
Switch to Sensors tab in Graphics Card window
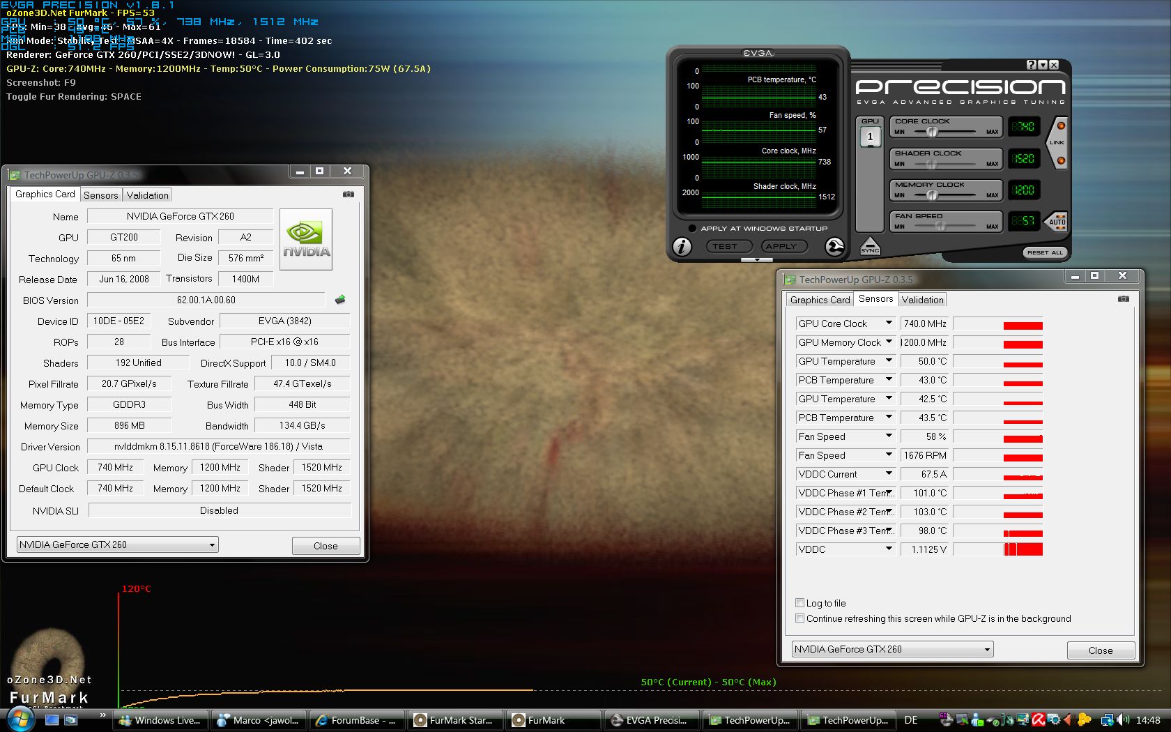[x=101, y=195]
